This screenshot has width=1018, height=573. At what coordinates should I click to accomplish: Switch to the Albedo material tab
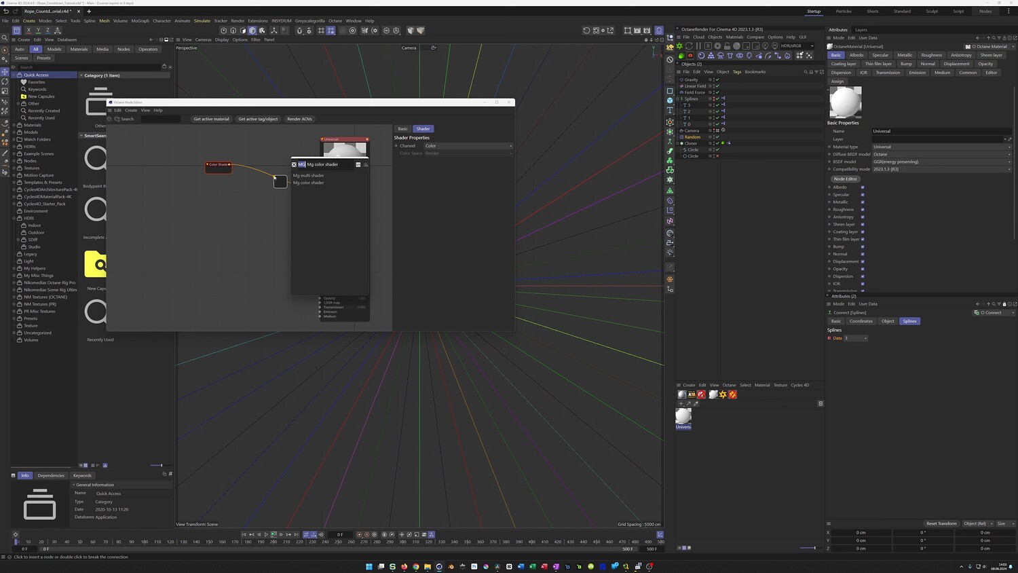pyautogui.click(x=856, y=55)
